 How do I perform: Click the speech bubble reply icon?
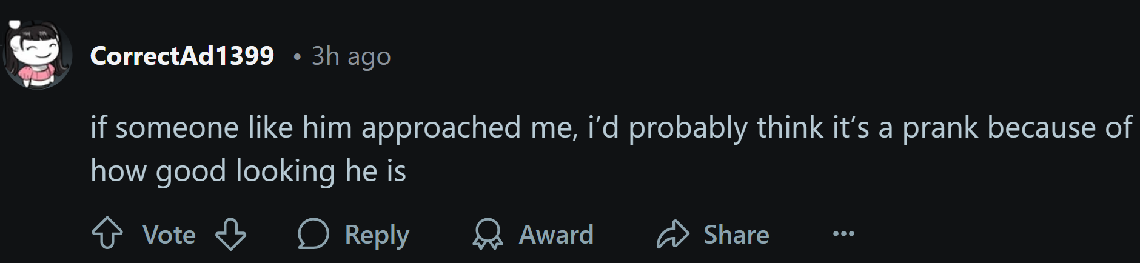pos(313,235)
